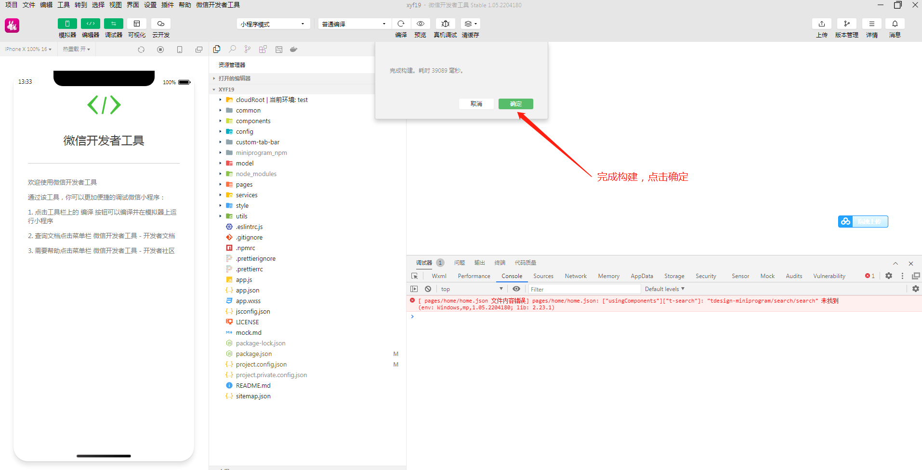Open project.config.json file
922x470 pixels.
261,365
